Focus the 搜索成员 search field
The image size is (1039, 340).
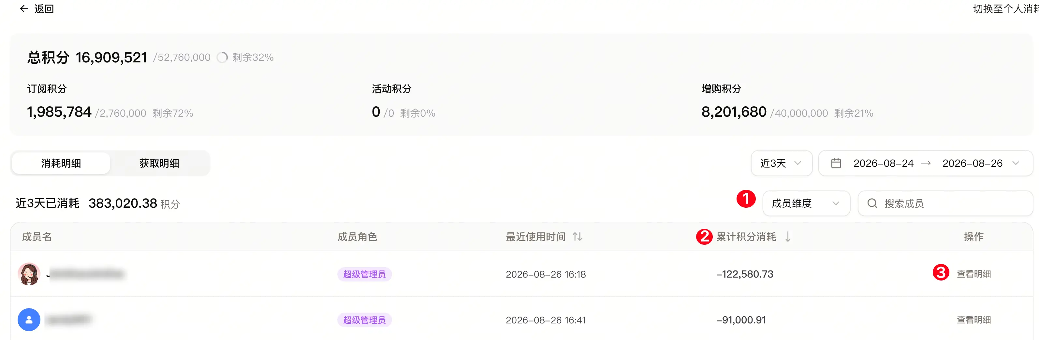(945, 203)
